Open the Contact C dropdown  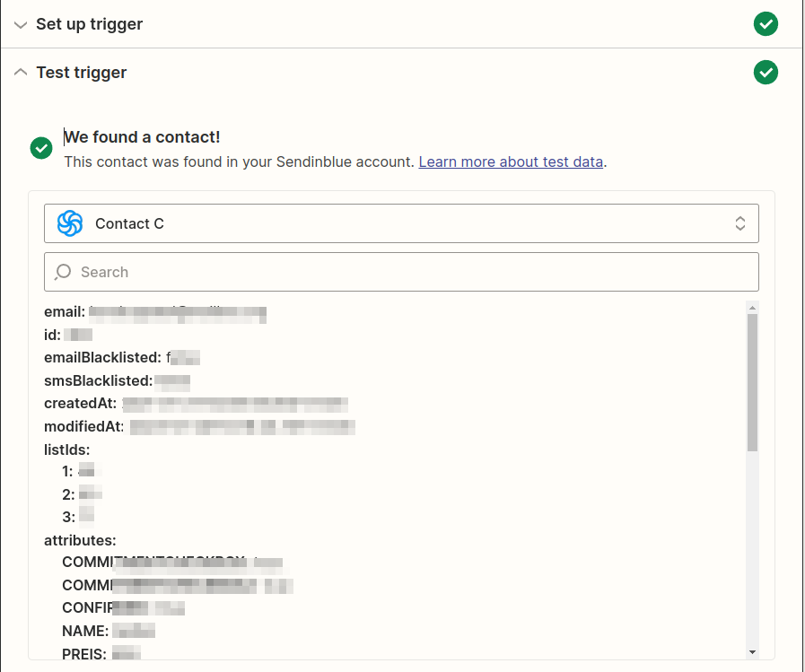click(x=401, y=223)
